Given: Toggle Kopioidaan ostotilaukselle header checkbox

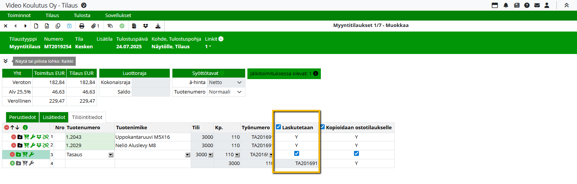Looking at the screenshot, I should 322,127.
